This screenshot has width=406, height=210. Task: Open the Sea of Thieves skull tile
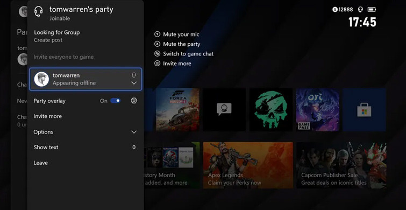click(x=271, y=110)
